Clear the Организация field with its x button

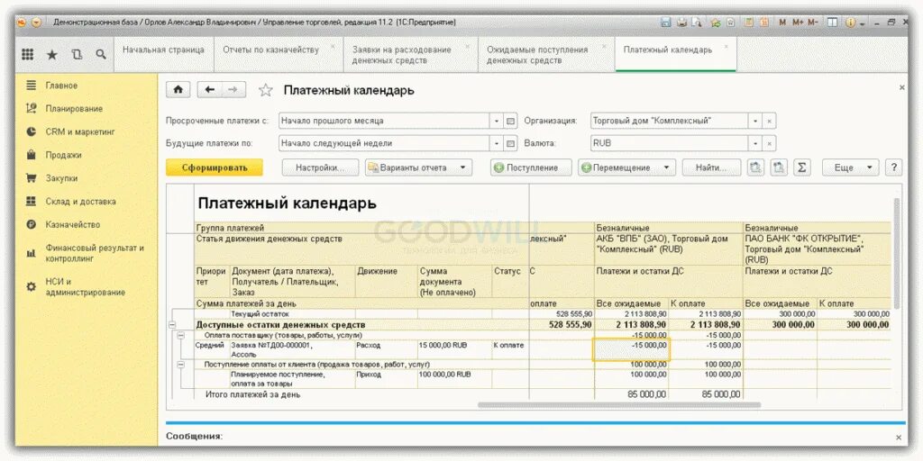[770, 122]
